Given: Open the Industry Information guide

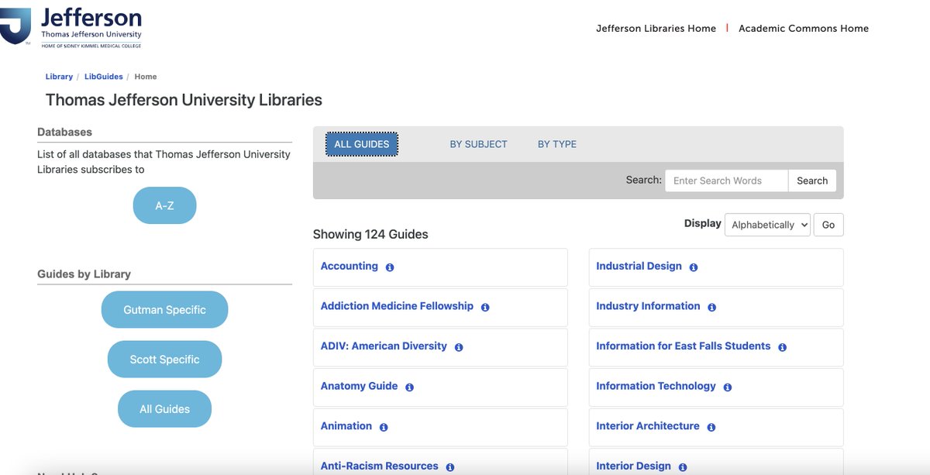Looking at the screenshot, I should click(648, 306).
